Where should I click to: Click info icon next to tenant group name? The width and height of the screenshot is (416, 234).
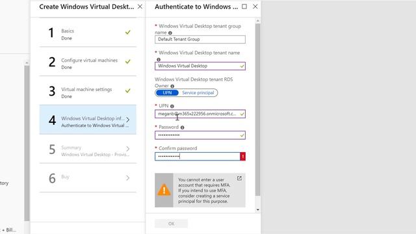point(170,33)
